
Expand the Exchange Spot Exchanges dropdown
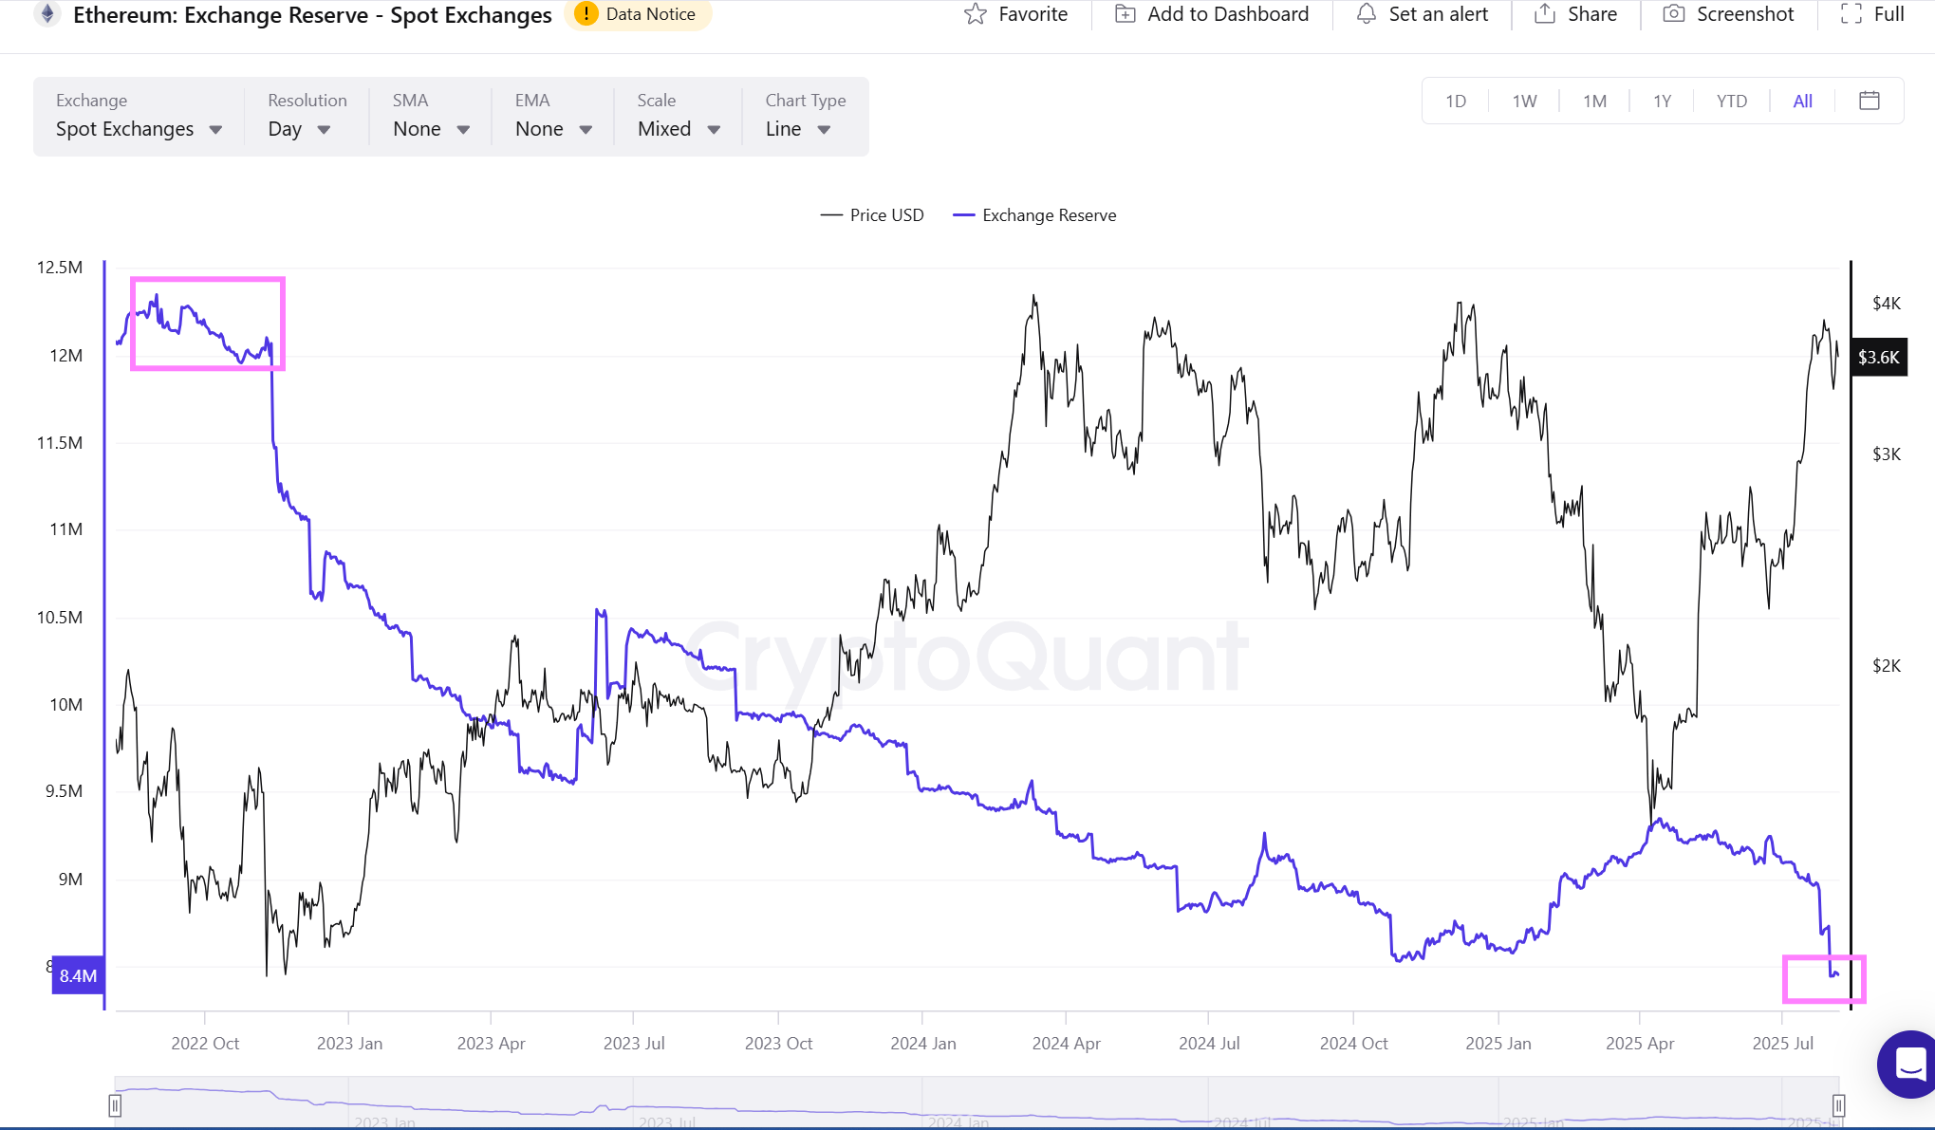pyautogui.click(x=139, y=129)
